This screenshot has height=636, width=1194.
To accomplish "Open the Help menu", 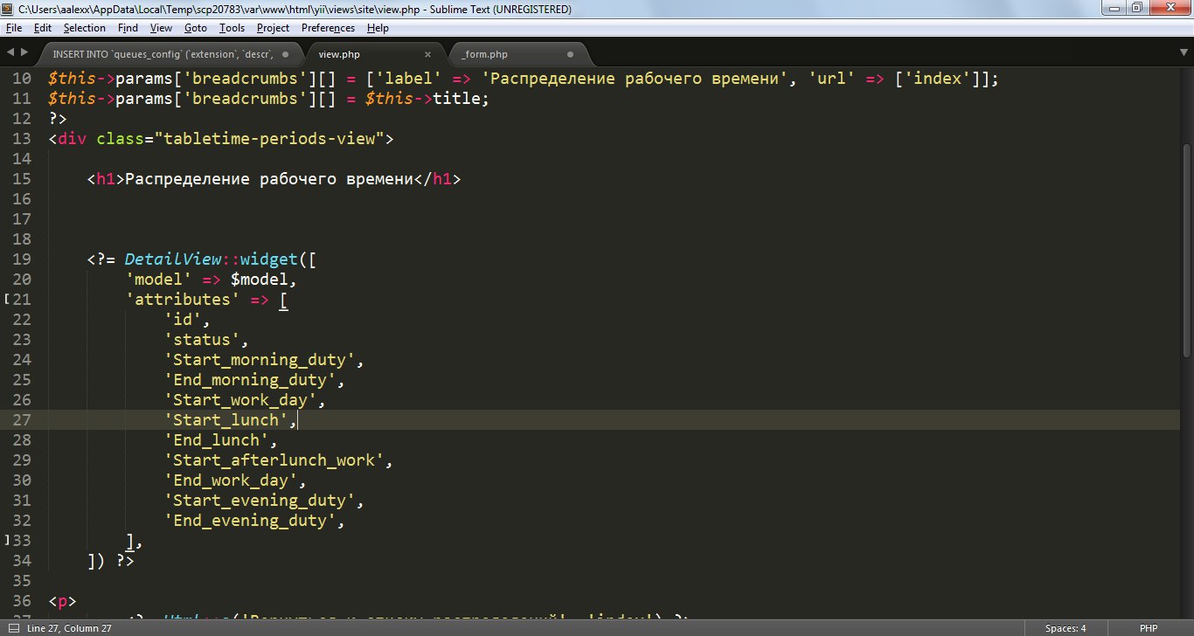I will 378,28.
